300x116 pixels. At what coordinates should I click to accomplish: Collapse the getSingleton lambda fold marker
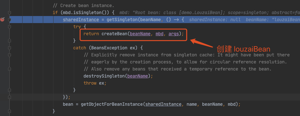click(9, 20)
